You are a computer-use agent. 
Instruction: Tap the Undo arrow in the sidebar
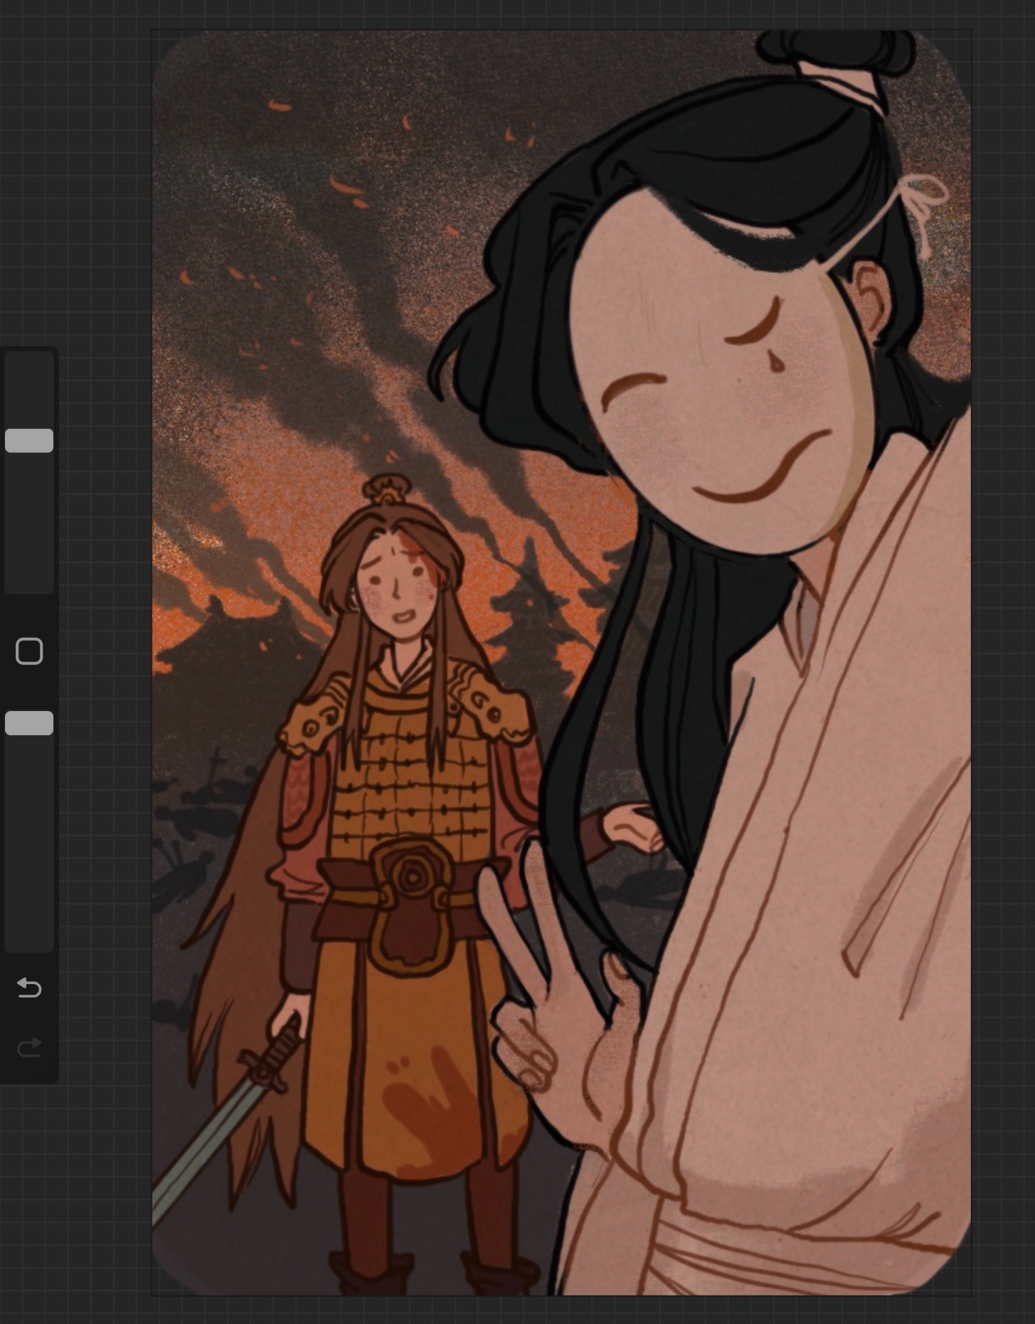[29, 988]
